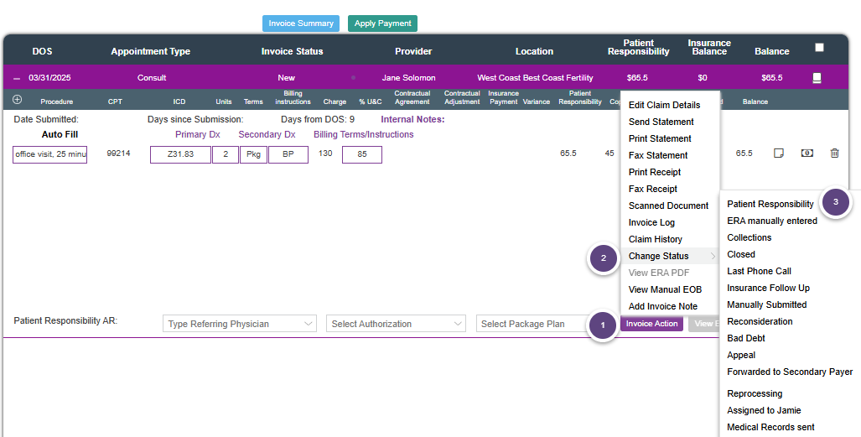Collapse the 03/31/2025 invoice row

pos(17,78)
